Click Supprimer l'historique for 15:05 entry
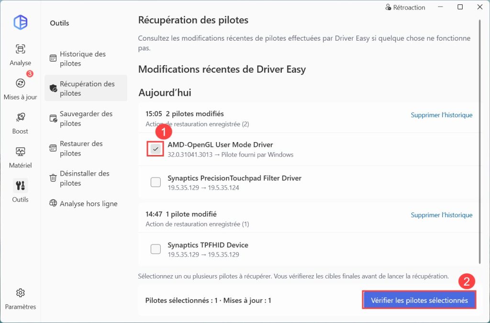Image resolution: width=490 pixels, height=323 pixels. click(442, 115)
